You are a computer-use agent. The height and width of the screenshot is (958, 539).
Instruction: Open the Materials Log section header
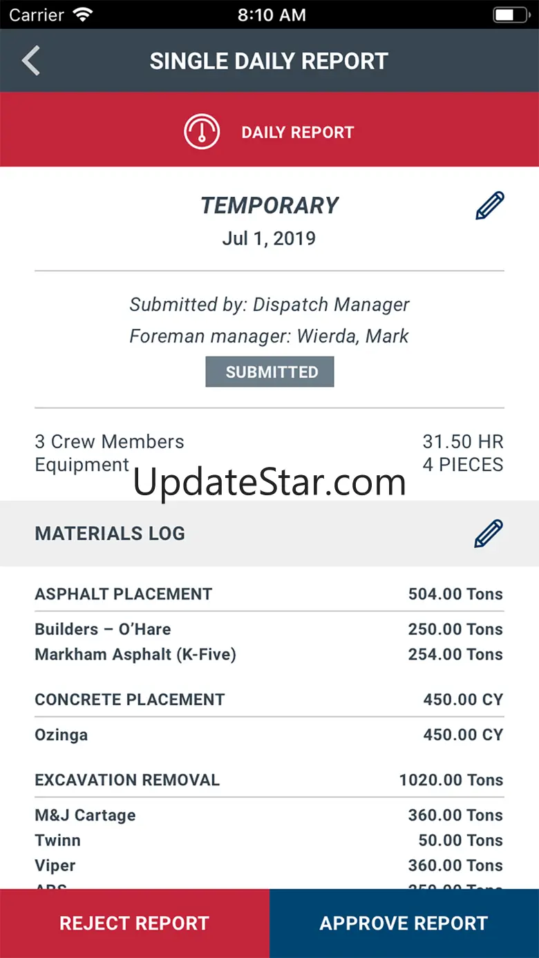click(111, 534)
